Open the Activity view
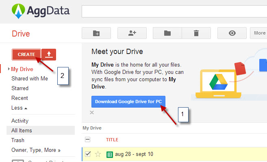Screen dimensions: 267x162 pos(20,121)
